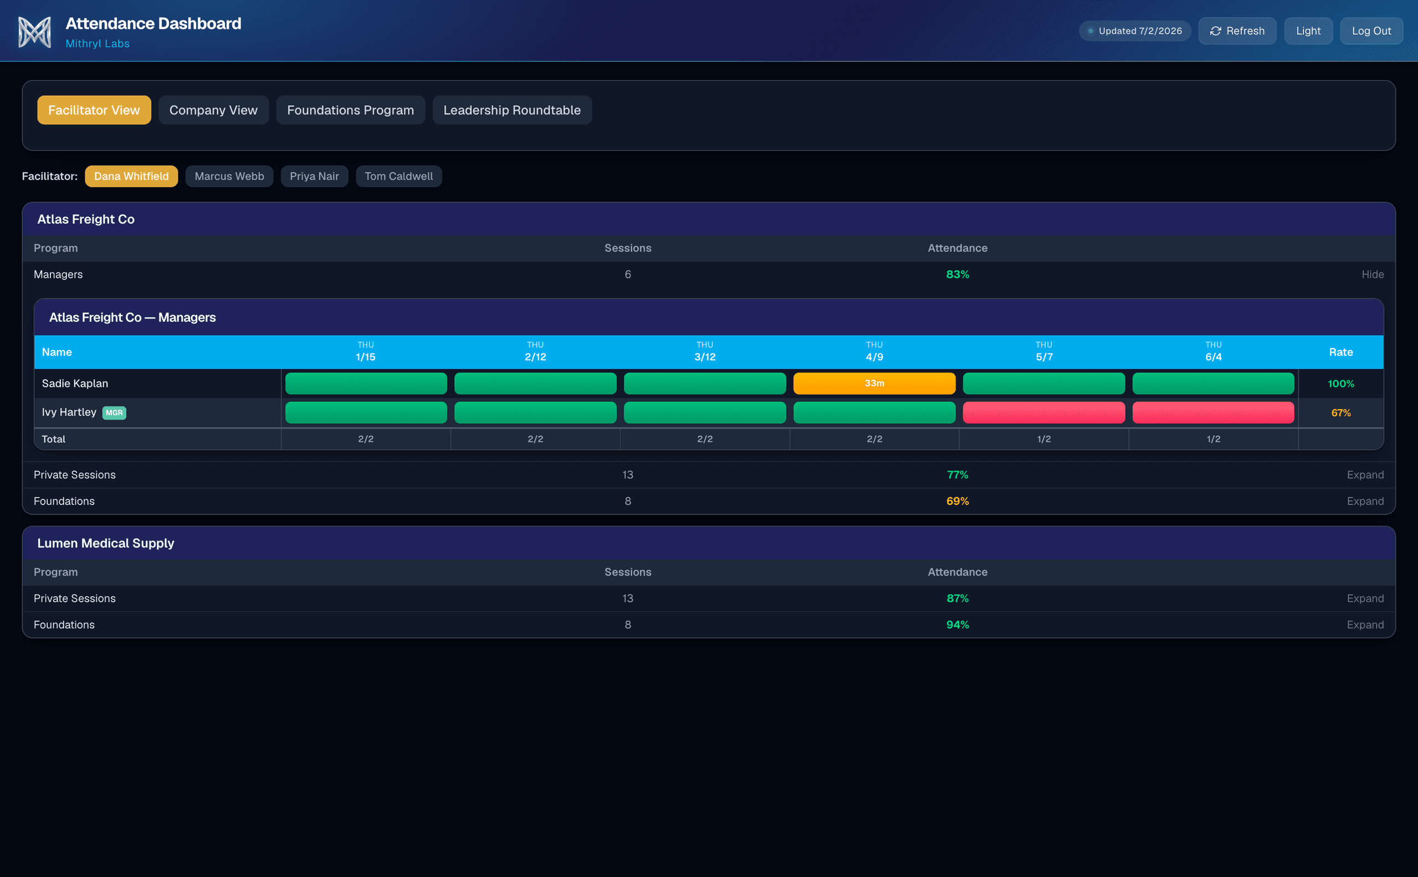Click the Atlas Freight Co — Managers subheading
Image resolution: width=1418 pixels, height=877 pixels.
coord(132,317)
